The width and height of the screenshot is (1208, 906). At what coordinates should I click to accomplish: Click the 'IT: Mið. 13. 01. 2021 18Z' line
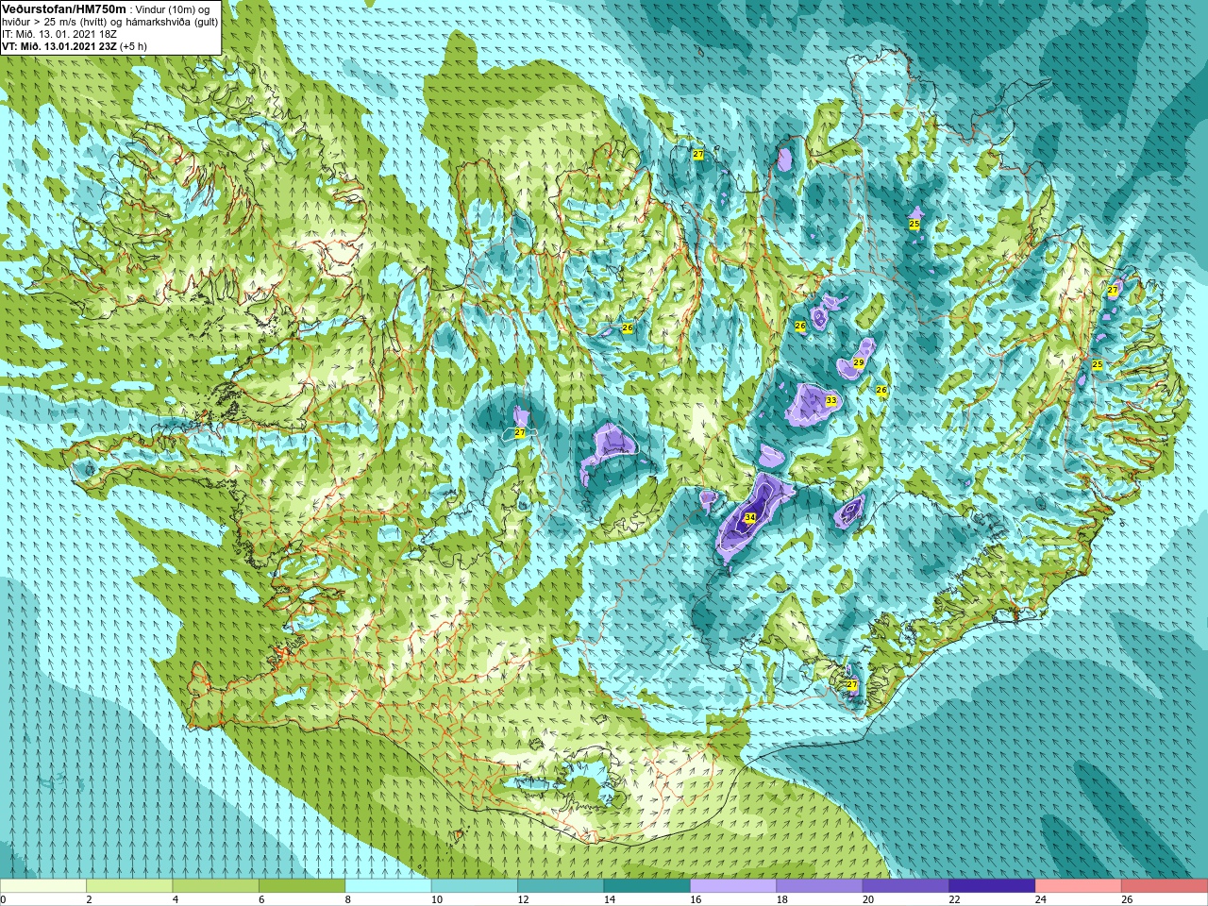pyautogui.click(x=59, y=34)
